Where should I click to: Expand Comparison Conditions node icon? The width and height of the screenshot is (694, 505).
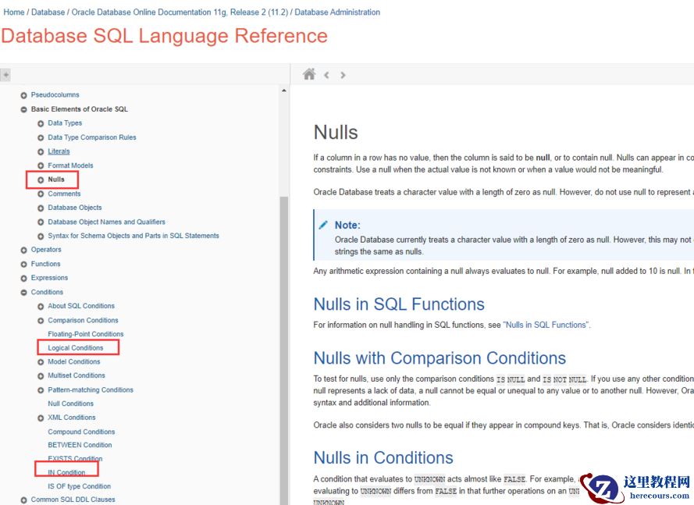tap(41, 321)
